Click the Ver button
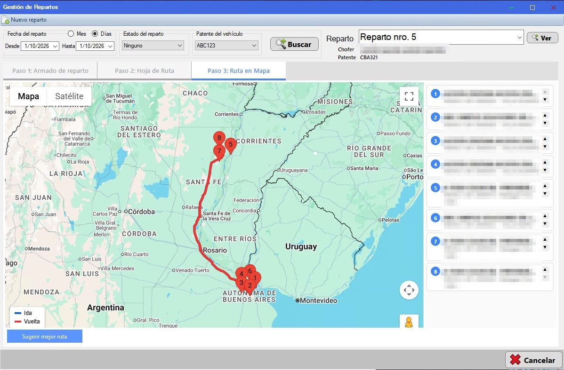564x370 pixels. [x=542, y=38]
